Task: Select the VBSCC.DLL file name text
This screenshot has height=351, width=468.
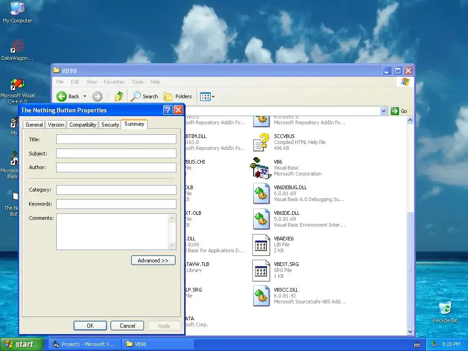Action: (x=286, y=290)
